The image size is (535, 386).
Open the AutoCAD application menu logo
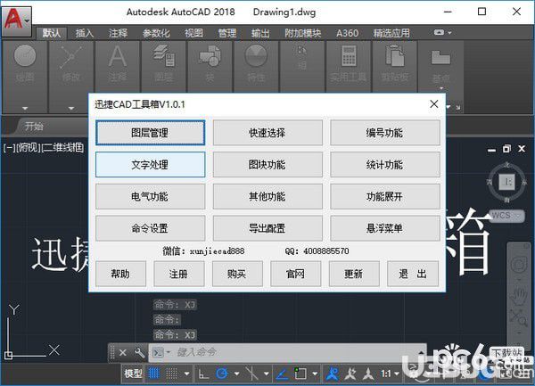coord(16,21)
